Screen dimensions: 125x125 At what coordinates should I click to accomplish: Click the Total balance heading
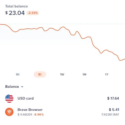[x=16, y=6]
